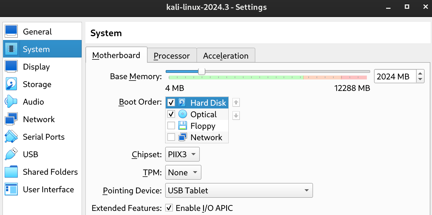Open Serial Ports plug icon
432x215 pixels.
pos(11,137)
